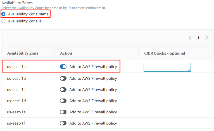Enable firewall policy toggle for us-east-1e

pos(63,112)
